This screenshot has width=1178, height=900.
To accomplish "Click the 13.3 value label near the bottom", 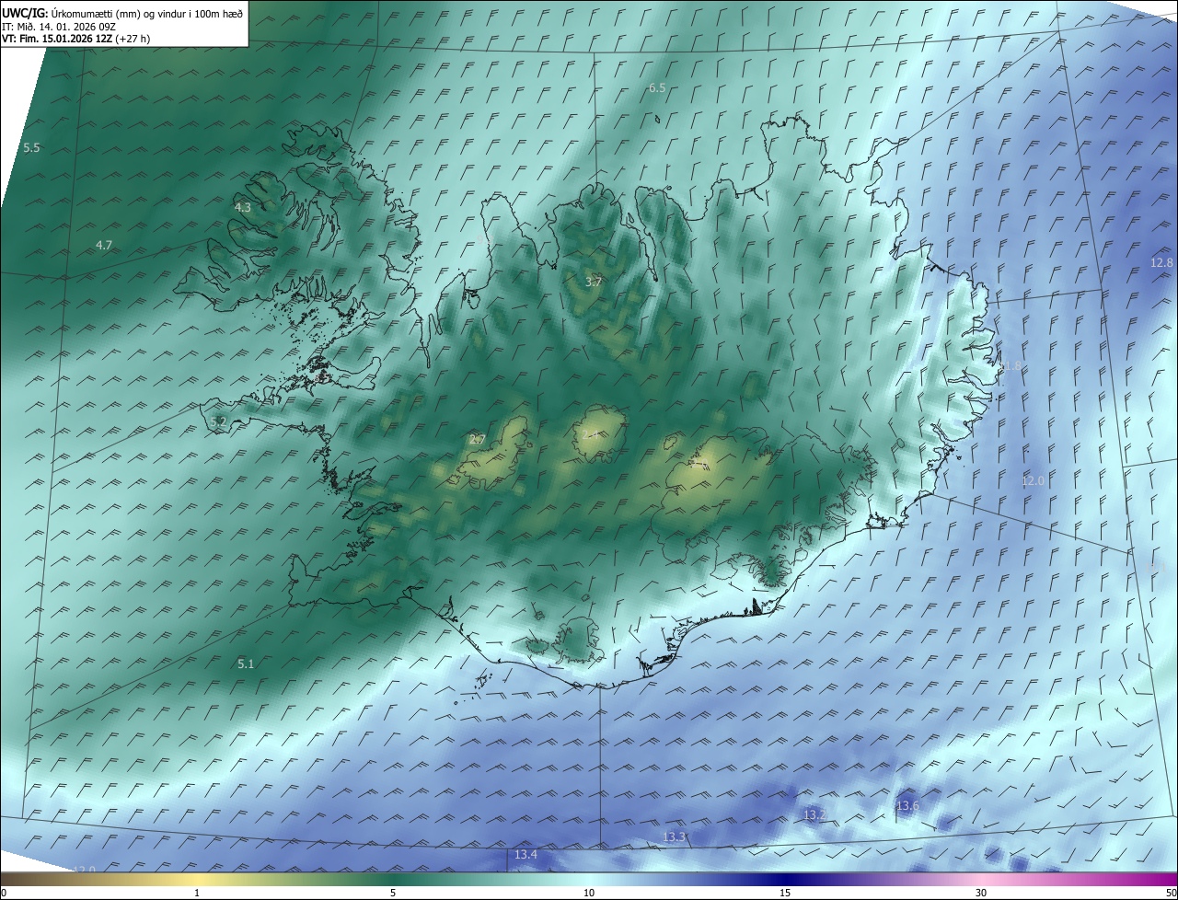I will (x=674, y=837).
